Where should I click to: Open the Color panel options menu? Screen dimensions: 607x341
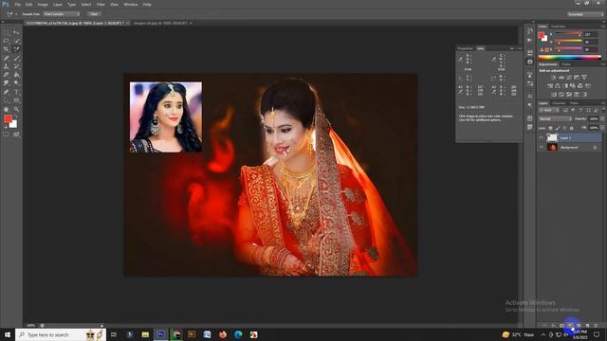point(603,27)
